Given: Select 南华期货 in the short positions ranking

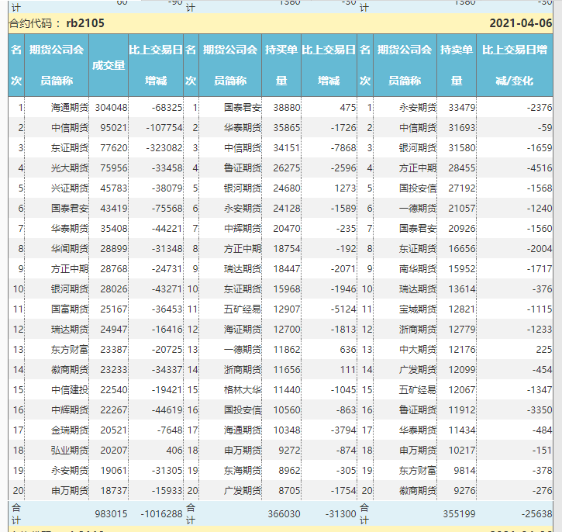Looking at the screenshot, I should (417, 268).
